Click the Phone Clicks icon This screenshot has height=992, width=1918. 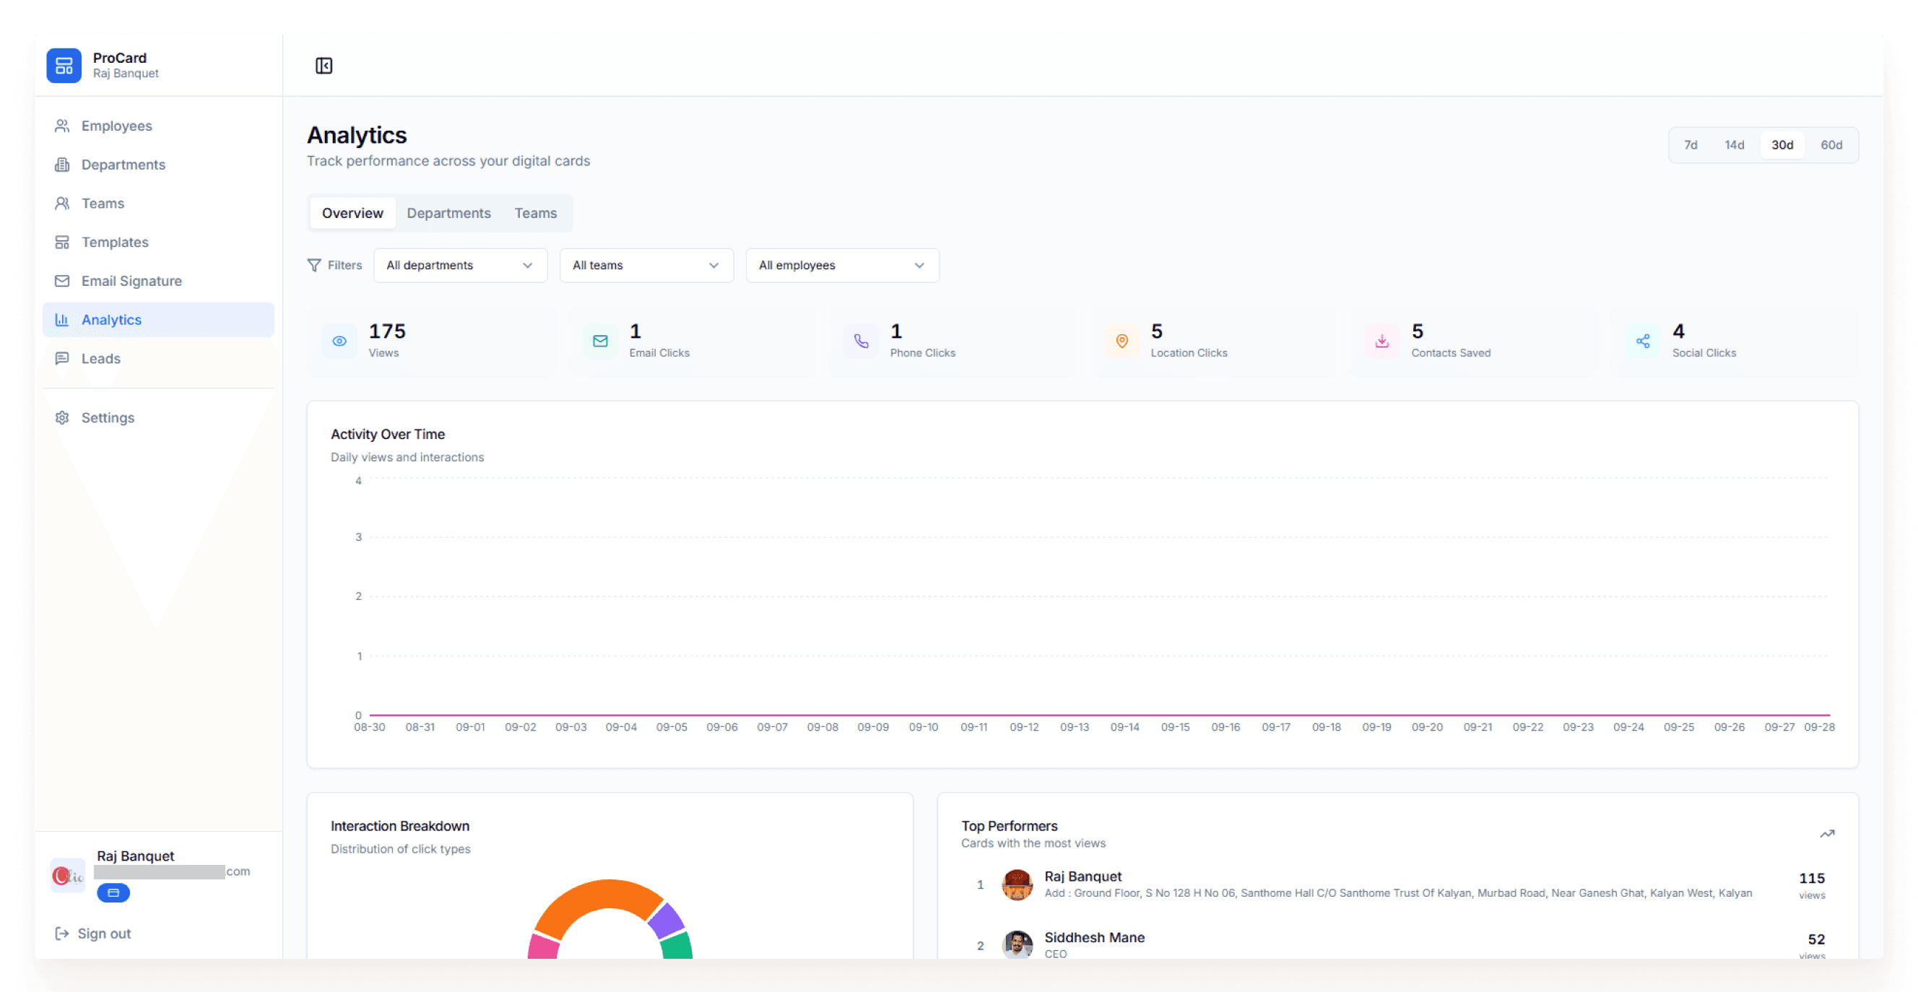coord(861,341)
